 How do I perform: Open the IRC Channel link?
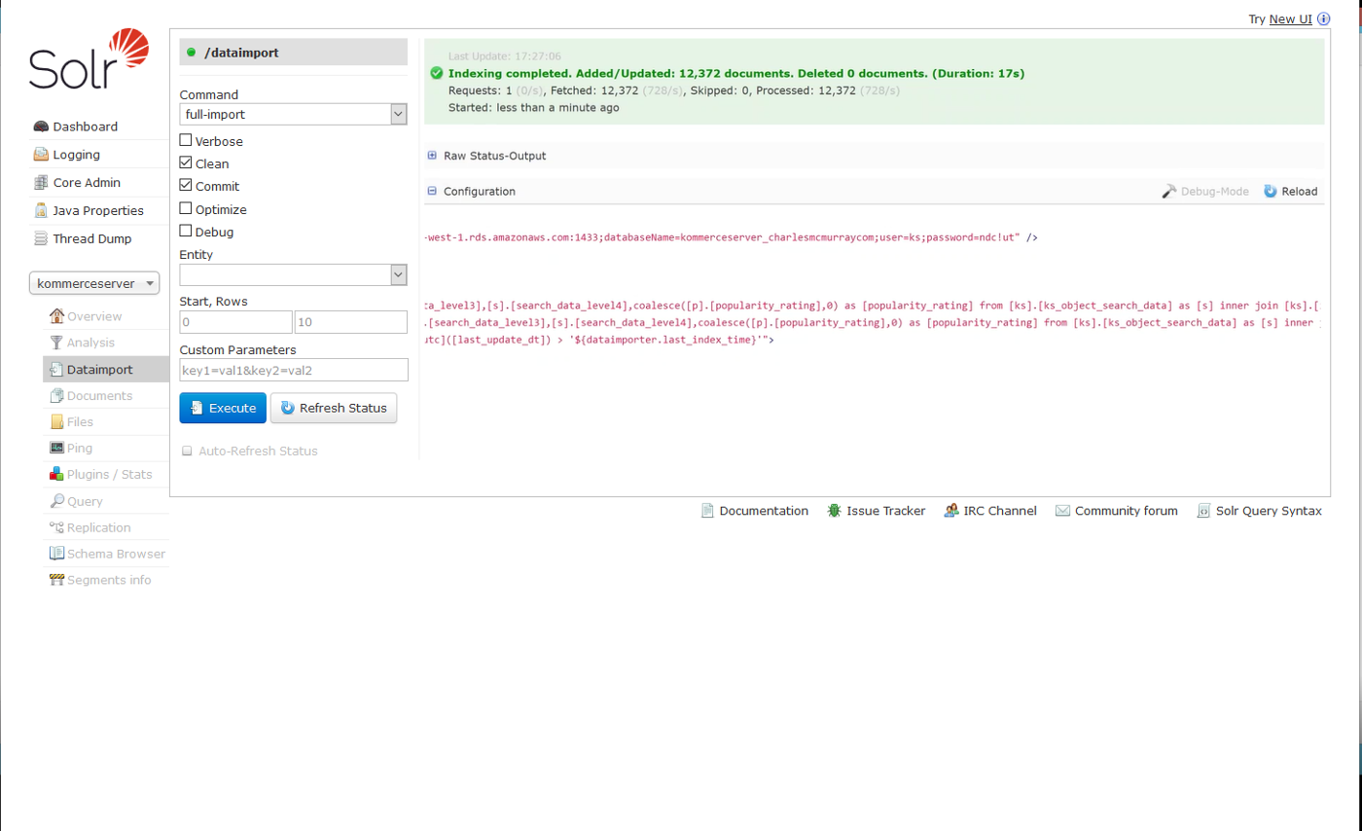coord(1000,511)
